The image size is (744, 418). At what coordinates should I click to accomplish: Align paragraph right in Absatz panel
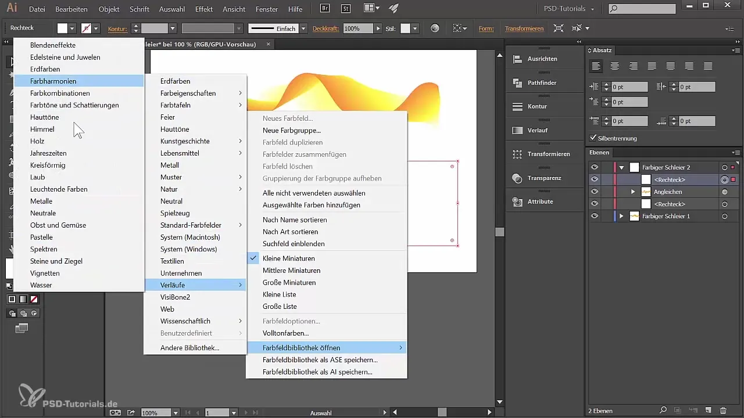coord(633,66)
